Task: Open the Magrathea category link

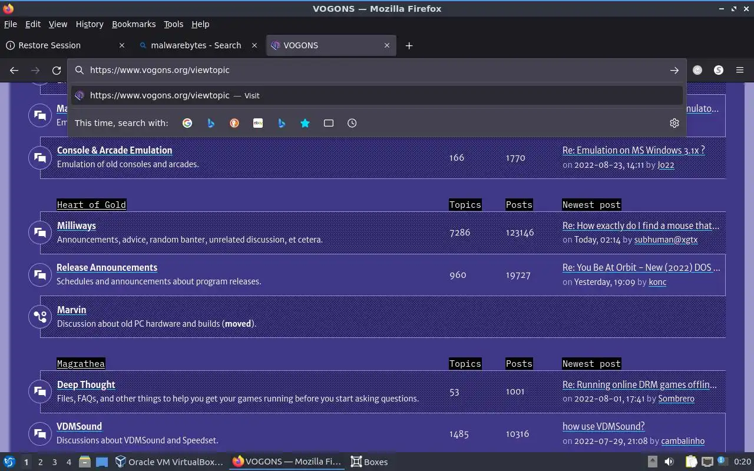Action: tap(81, 363)
